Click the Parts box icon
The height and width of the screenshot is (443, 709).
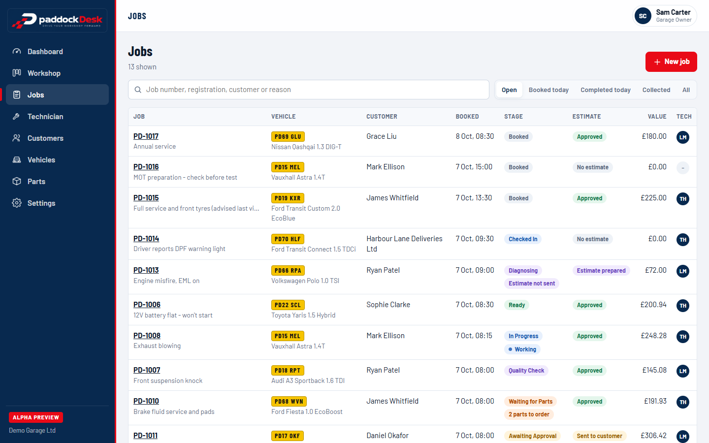coord(17,182)
